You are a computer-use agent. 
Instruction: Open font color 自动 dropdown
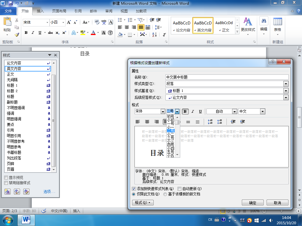234,112
